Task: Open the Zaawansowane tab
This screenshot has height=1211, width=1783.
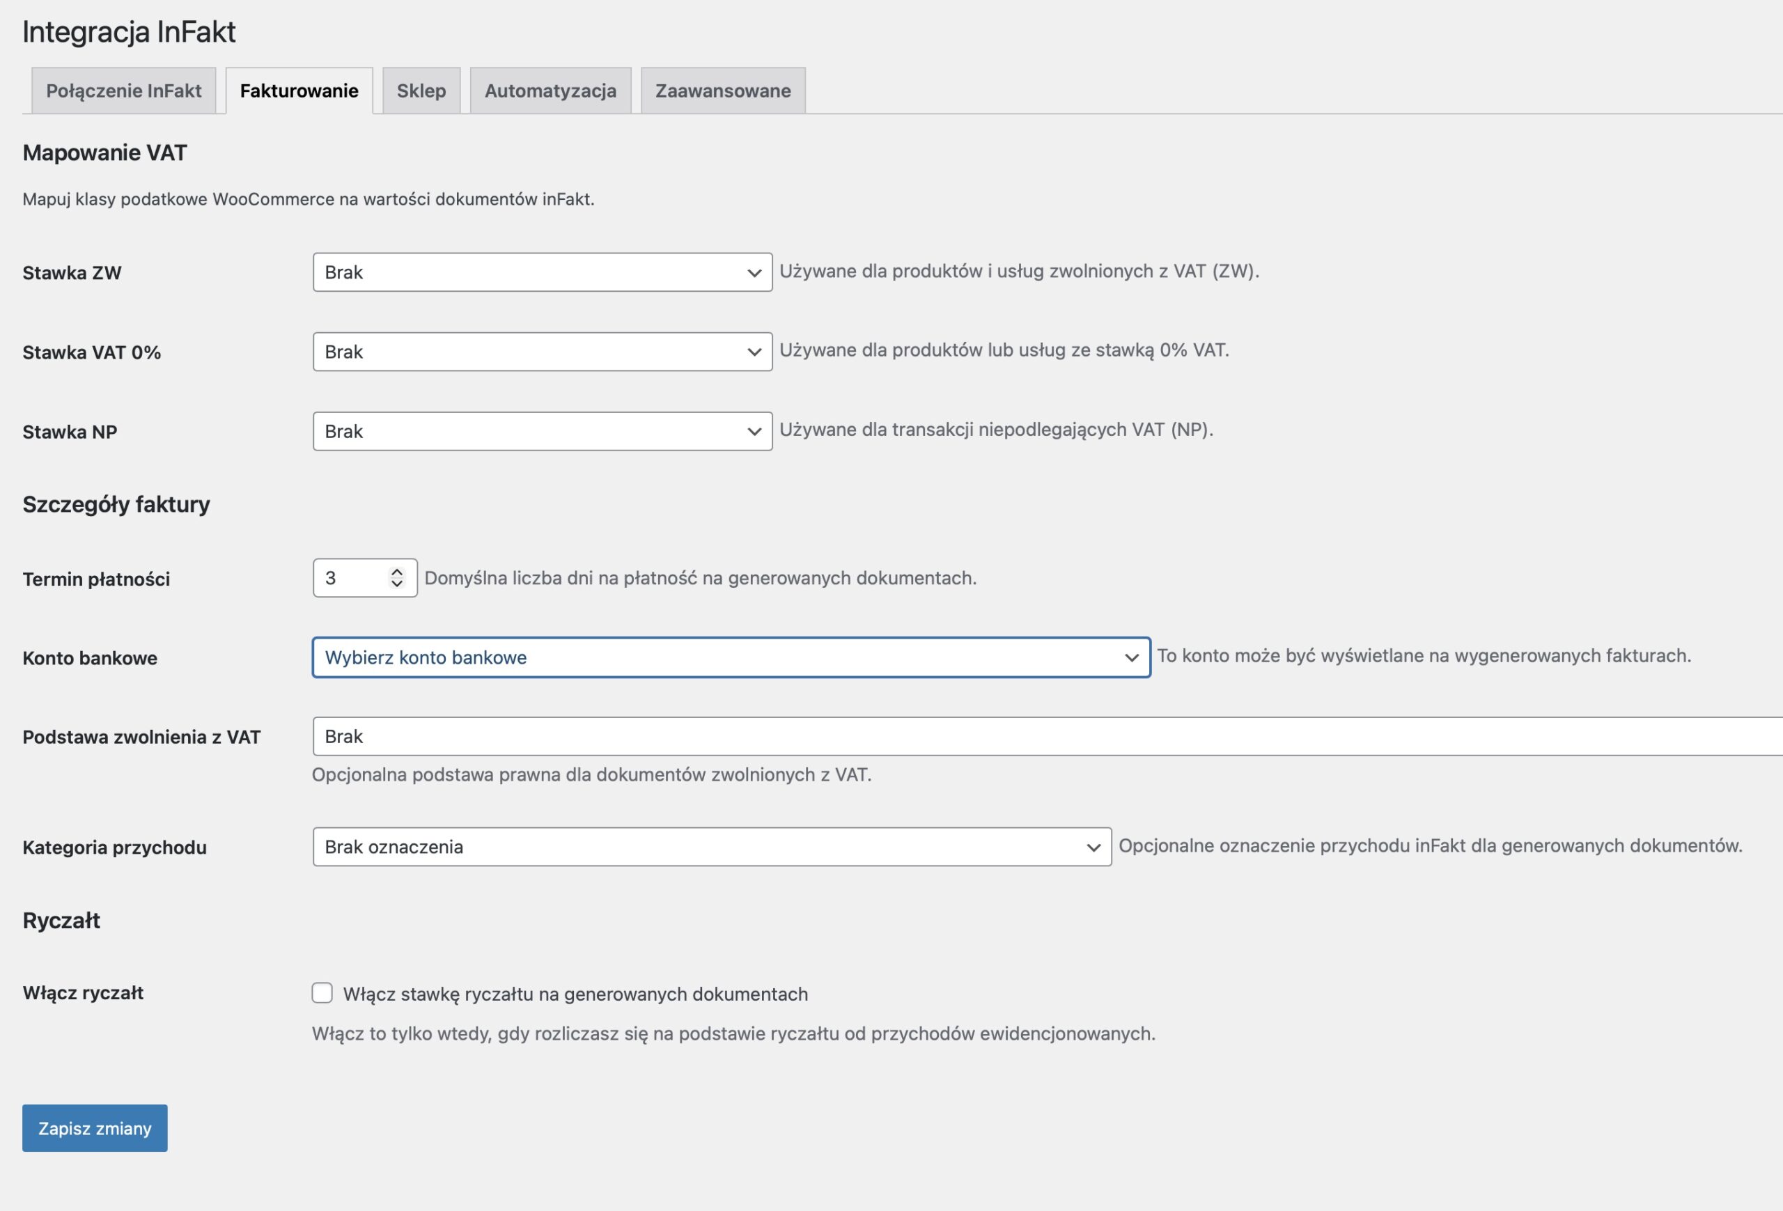Action: tap(723, 91)
